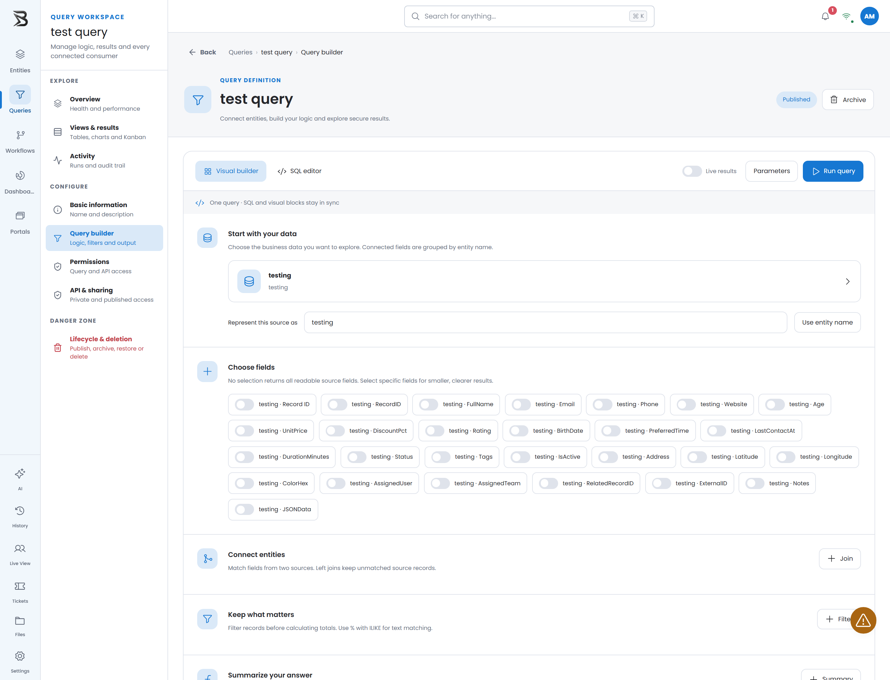This screenshot has height=680, width=890.
Task: Open the Entities section in sidebar
Action: point(20,61)
